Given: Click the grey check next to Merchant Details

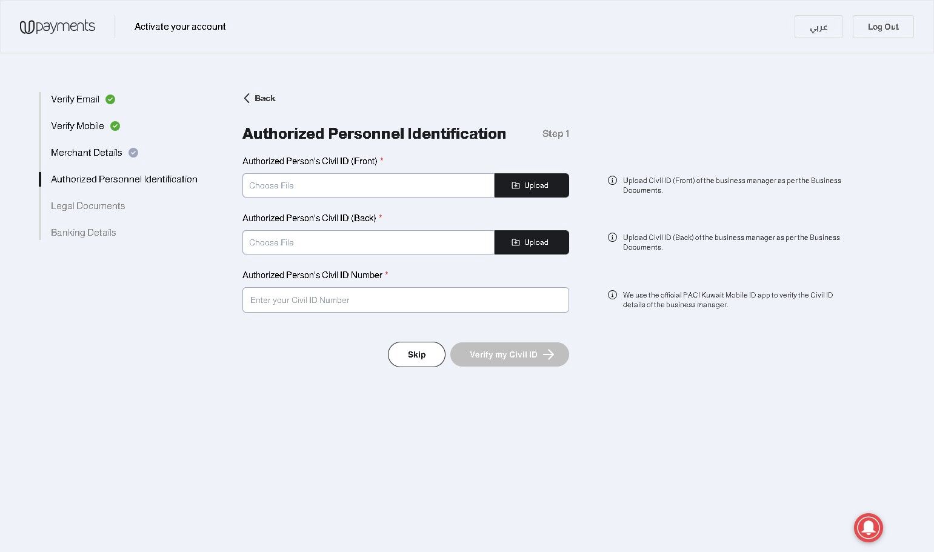Looking at the screenshot, I should pyautogui.click(x=133, y=153).
